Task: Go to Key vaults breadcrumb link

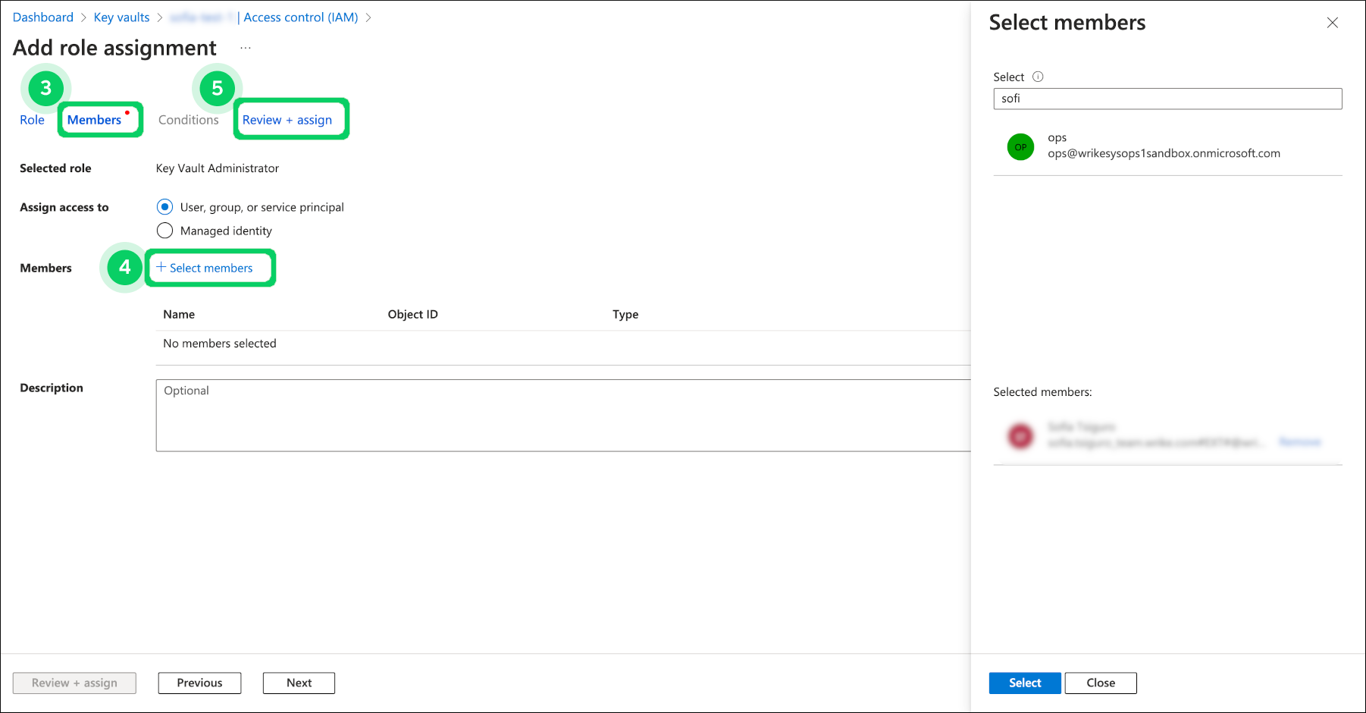Action: tap(121, 17)
